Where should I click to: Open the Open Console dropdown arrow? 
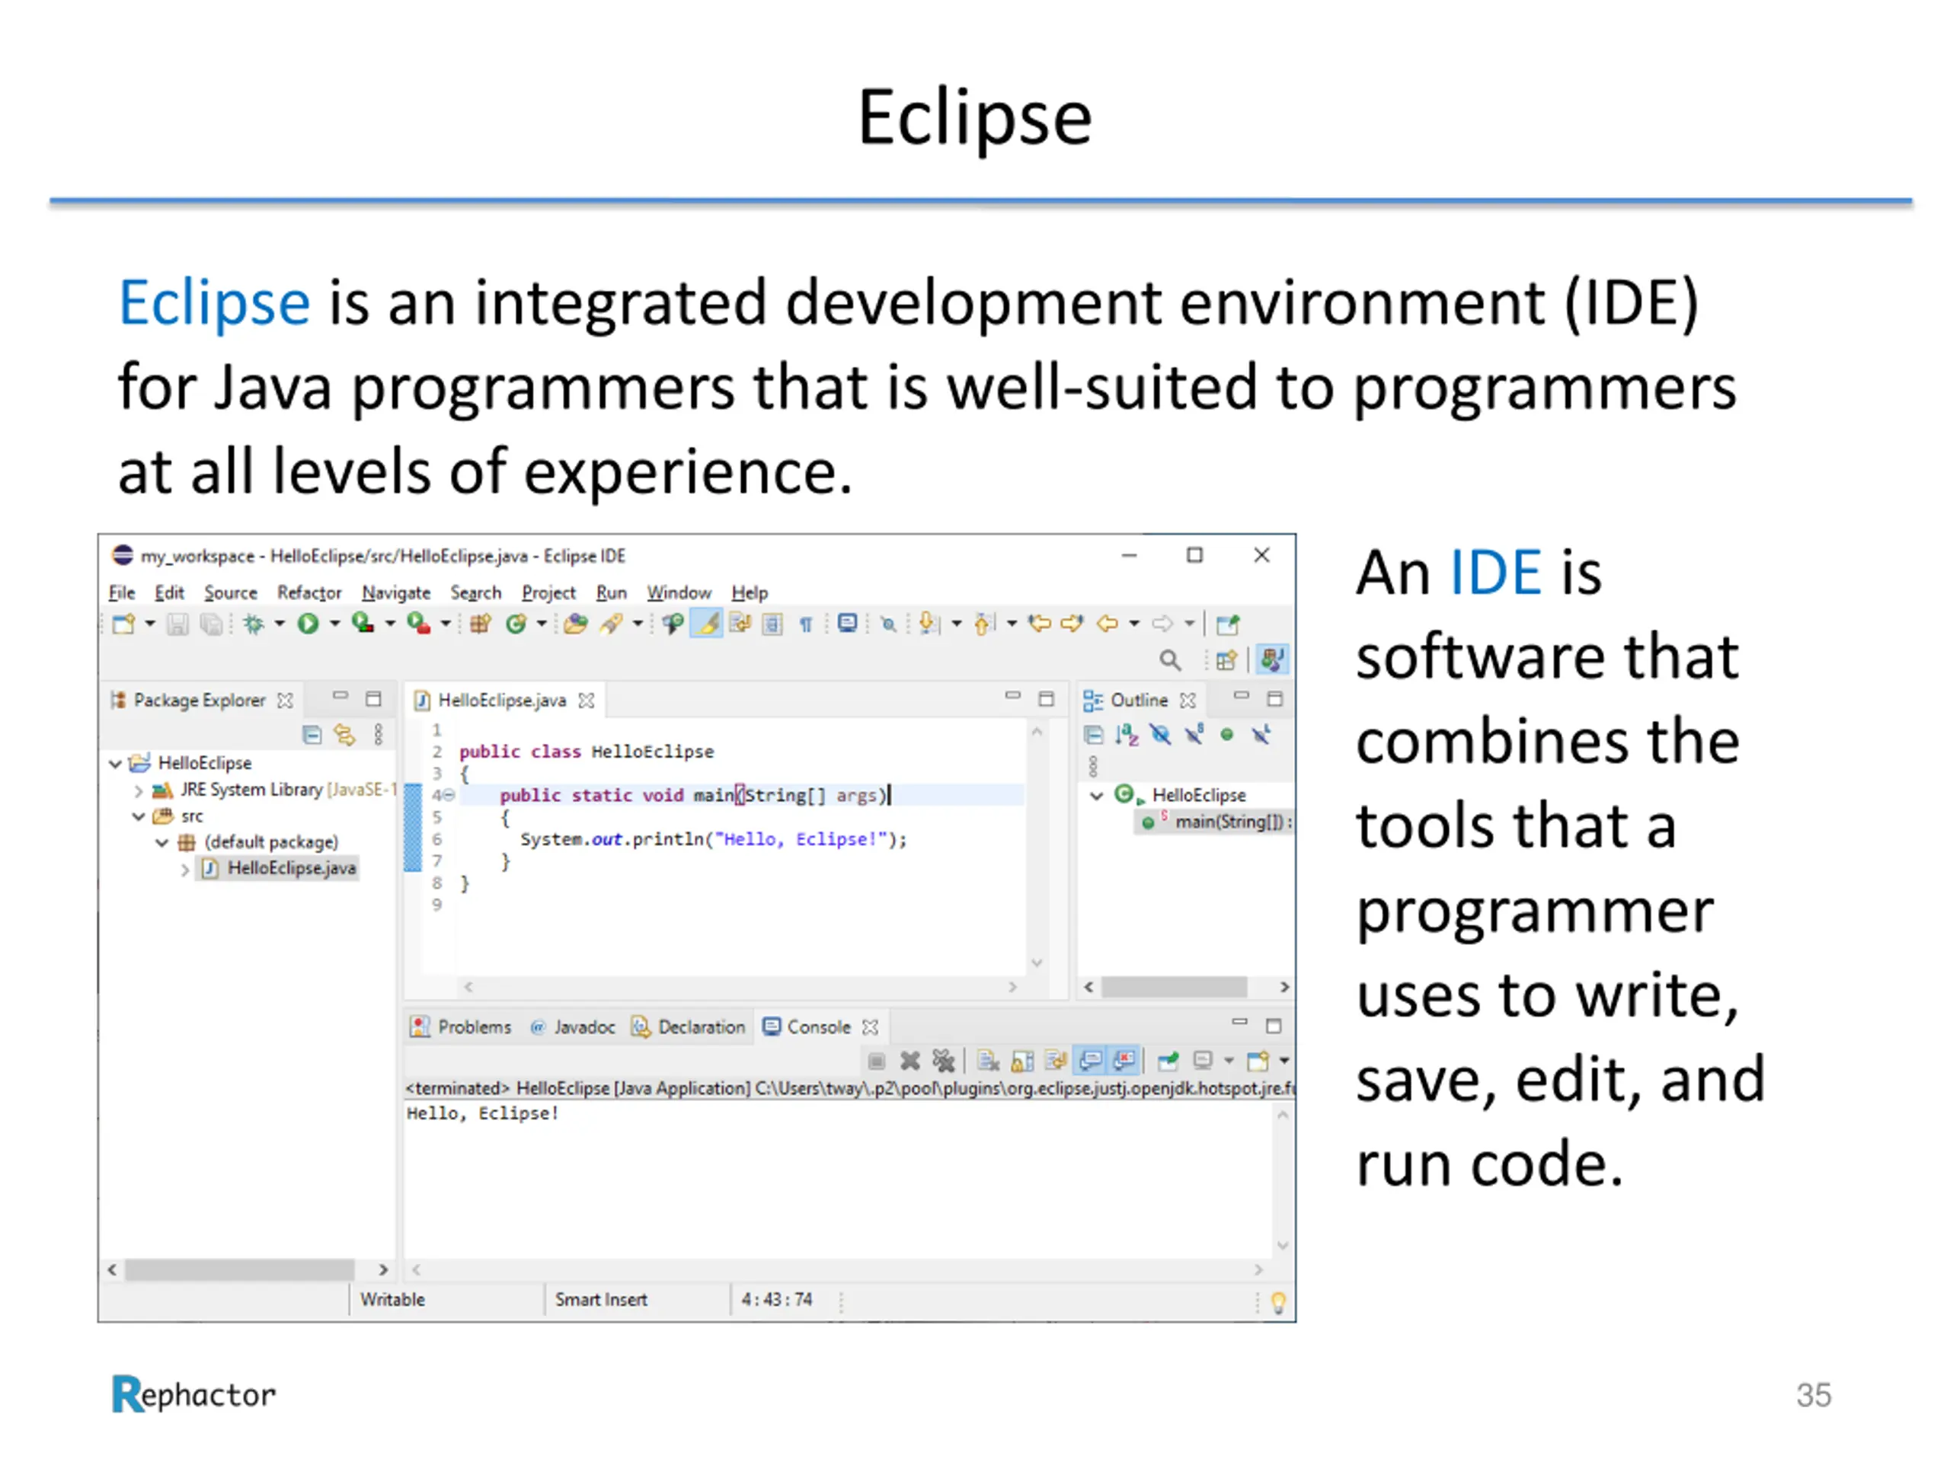(1284, 1060)
